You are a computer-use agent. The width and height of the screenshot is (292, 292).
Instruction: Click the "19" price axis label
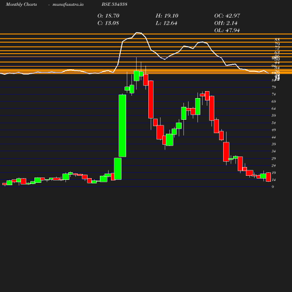click(x=274, y=173)
